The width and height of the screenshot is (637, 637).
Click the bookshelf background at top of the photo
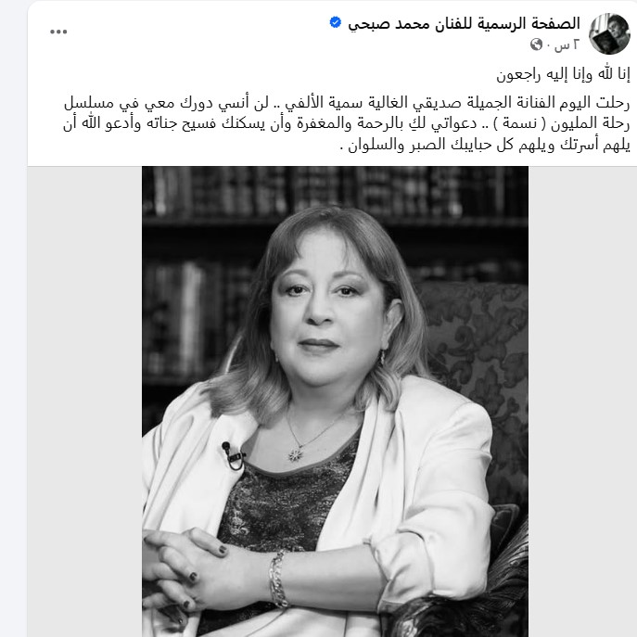coord(335,191)
